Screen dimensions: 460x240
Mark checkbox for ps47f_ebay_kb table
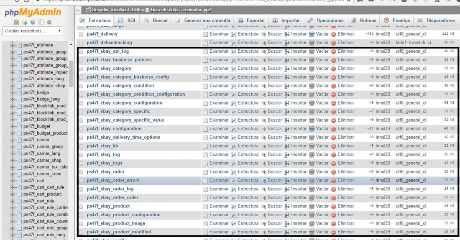81,146
